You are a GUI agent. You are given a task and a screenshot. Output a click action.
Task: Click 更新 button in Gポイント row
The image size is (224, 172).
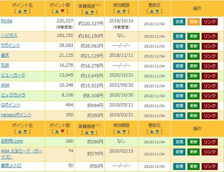[x=194, y=106]
